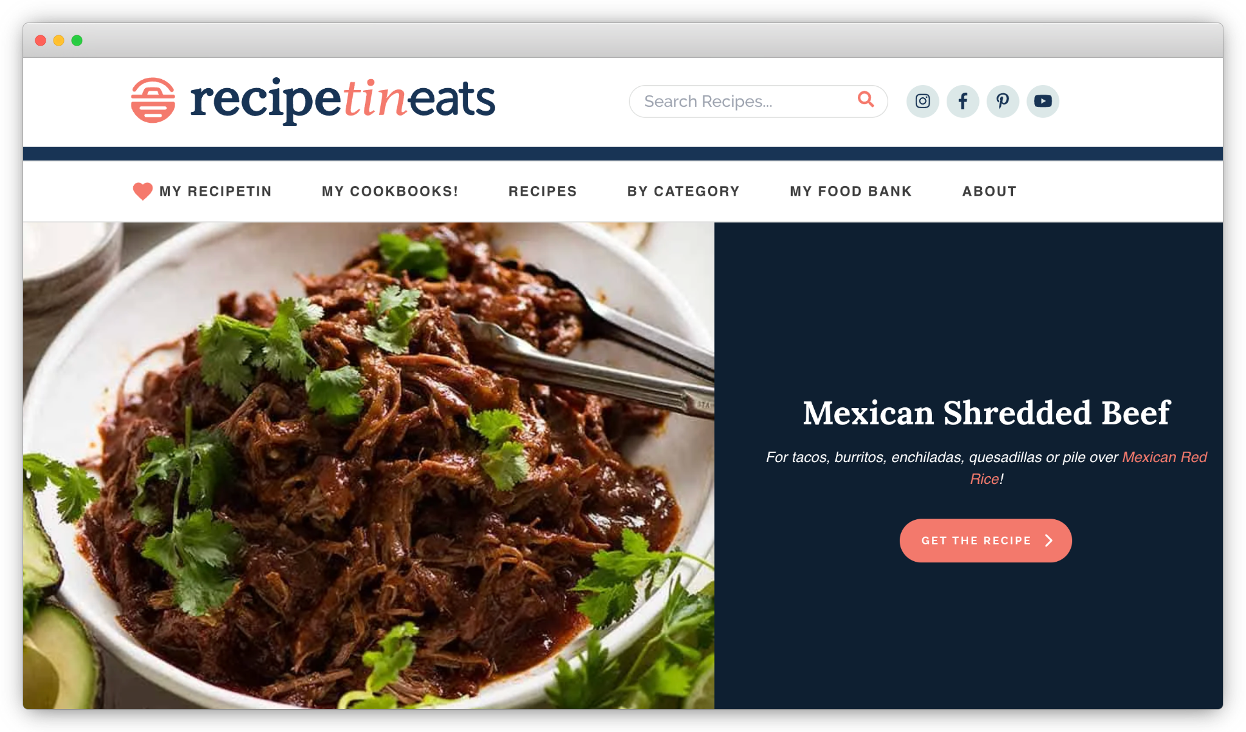
Task: Open the About menu item
Action: point(989,192)
